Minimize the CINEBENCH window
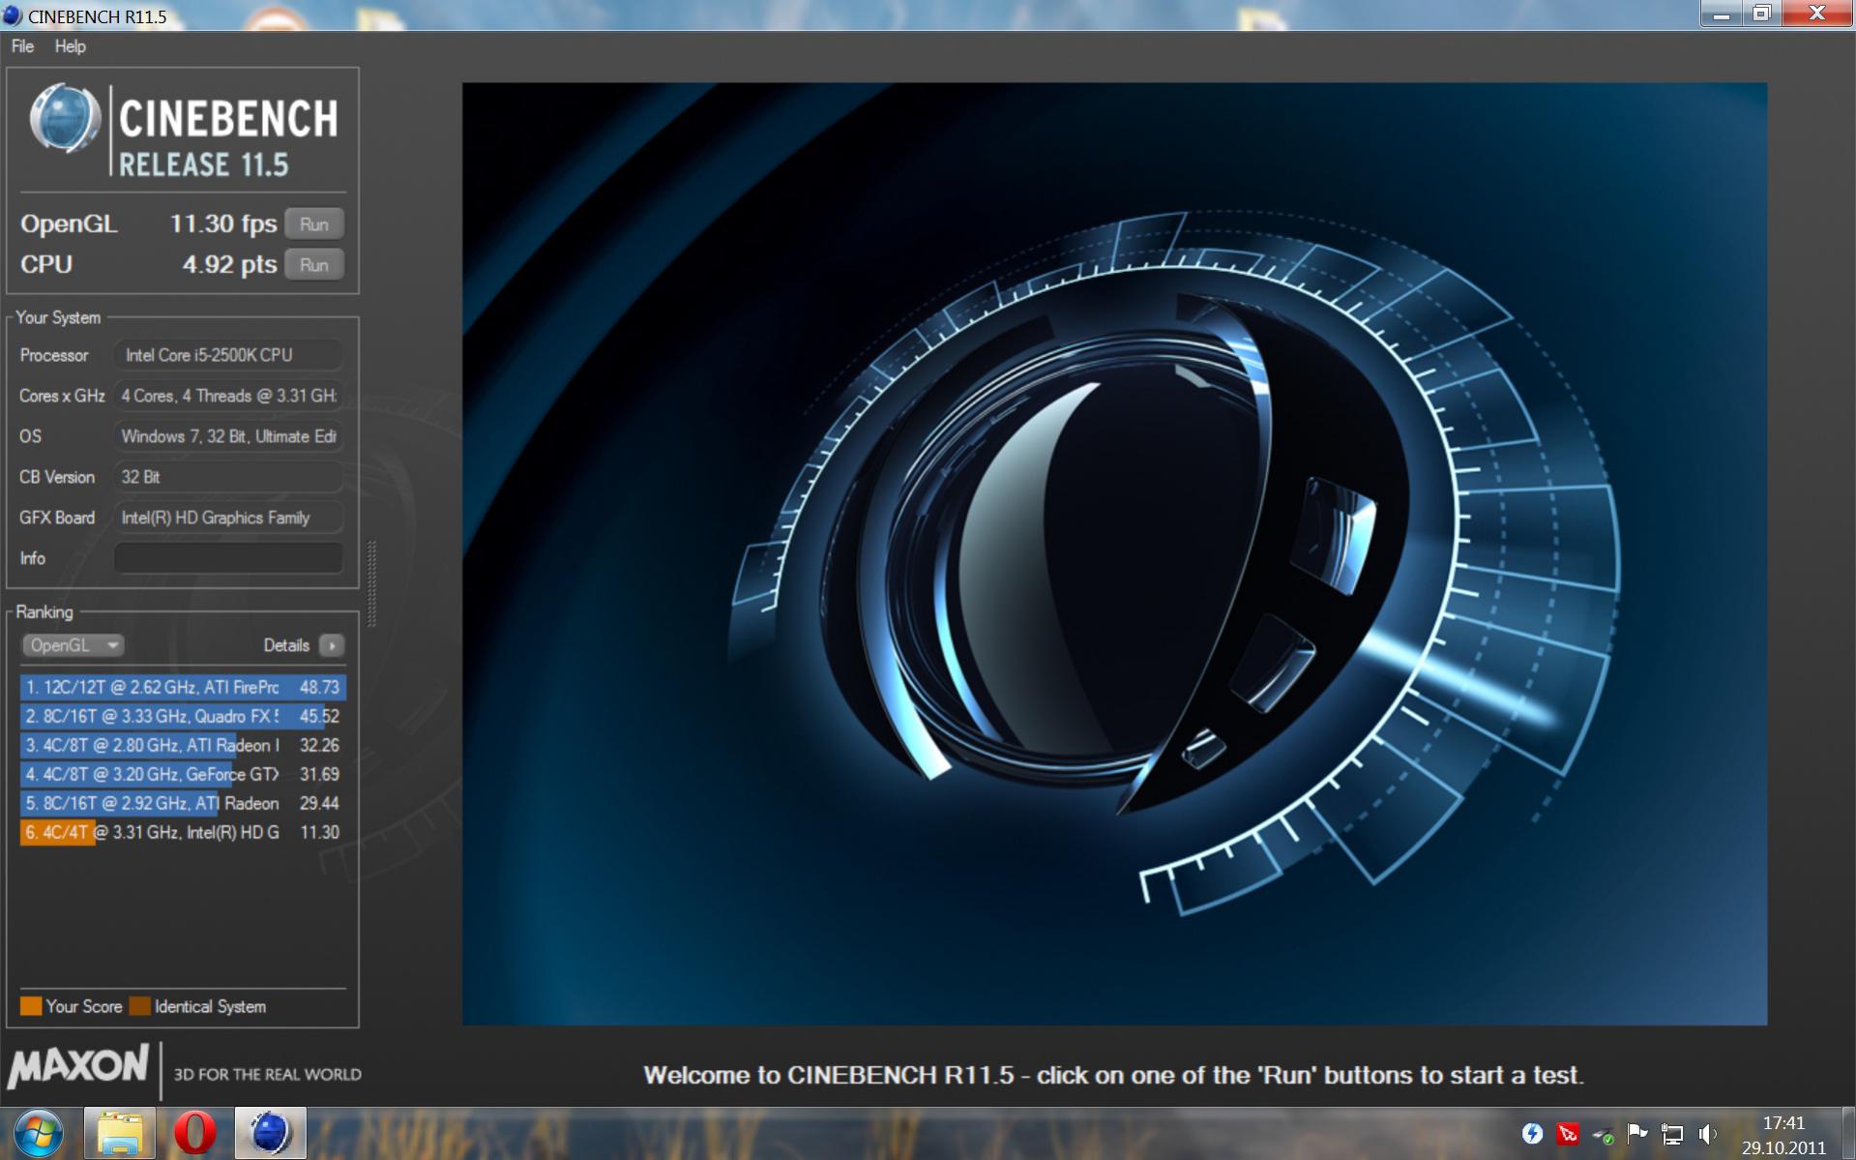1856x1160 pixels. 1722,14
